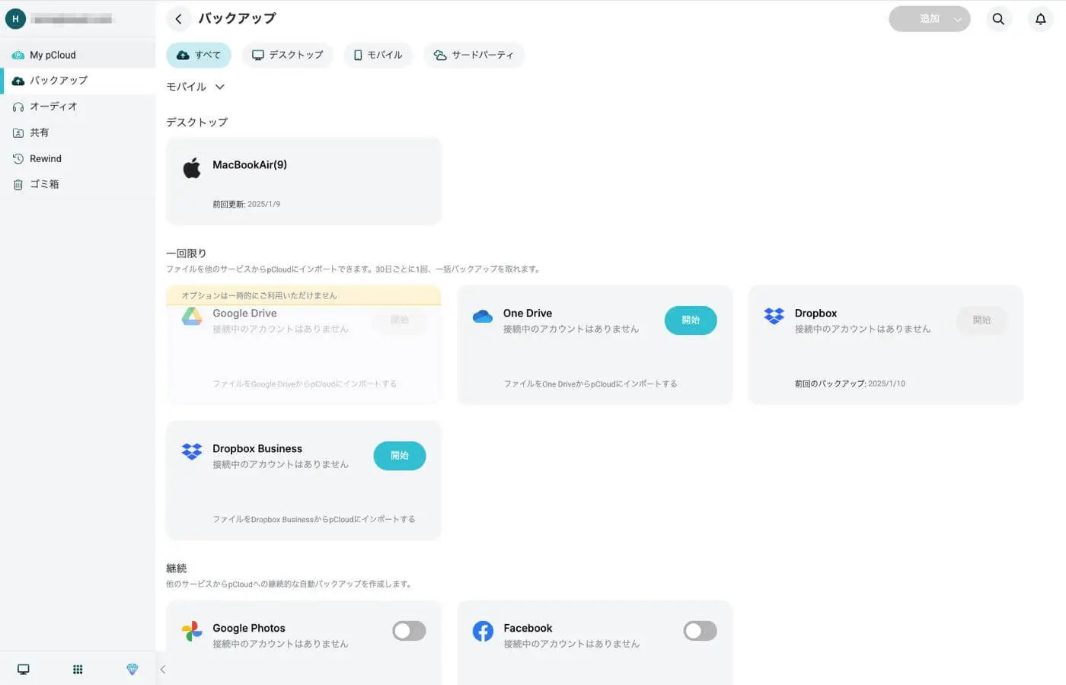Click the オーディオ headphones icon
The width and height of the screenshot is (1066, 685).
coord(18,107)
